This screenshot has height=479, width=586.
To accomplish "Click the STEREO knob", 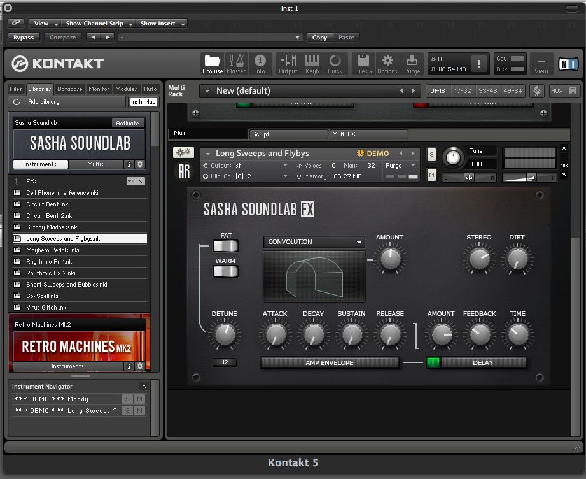I will tap(478, 259).
